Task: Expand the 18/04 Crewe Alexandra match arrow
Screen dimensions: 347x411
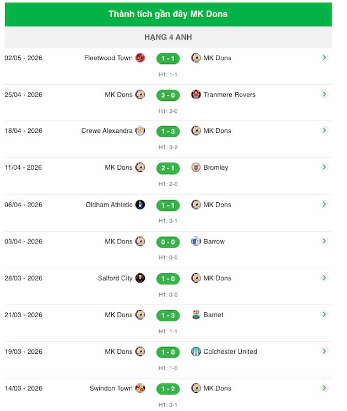Action: pyautogui.click(x=324, y=130)
